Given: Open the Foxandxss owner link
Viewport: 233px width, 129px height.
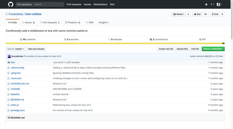Looking at the screenshot, I should [16, 14].
